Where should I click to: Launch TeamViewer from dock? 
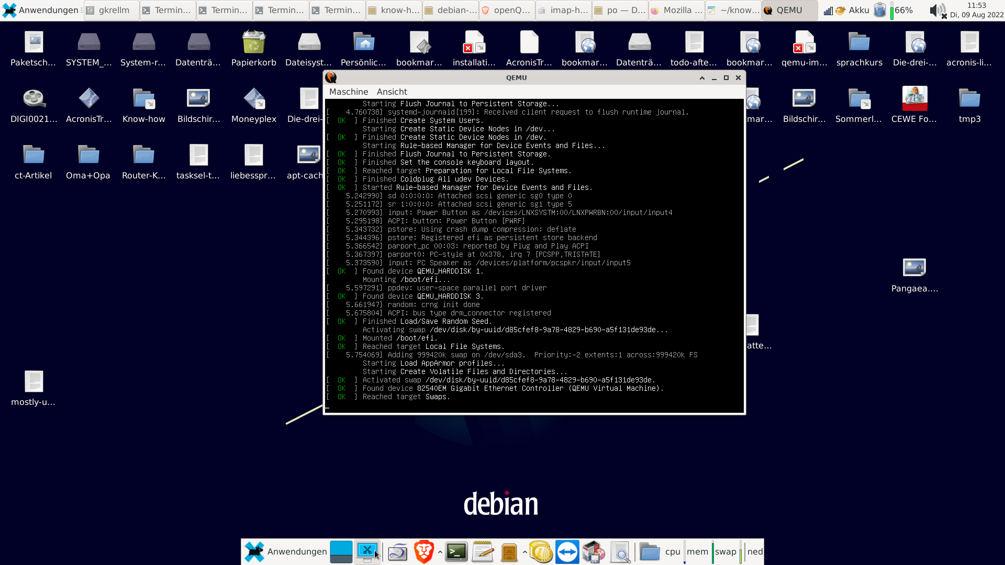click(567, 552)
